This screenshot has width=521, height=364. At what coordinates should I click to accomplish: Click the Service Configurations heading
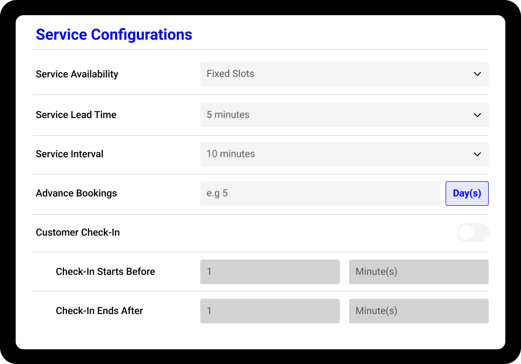tap(114, 34)
